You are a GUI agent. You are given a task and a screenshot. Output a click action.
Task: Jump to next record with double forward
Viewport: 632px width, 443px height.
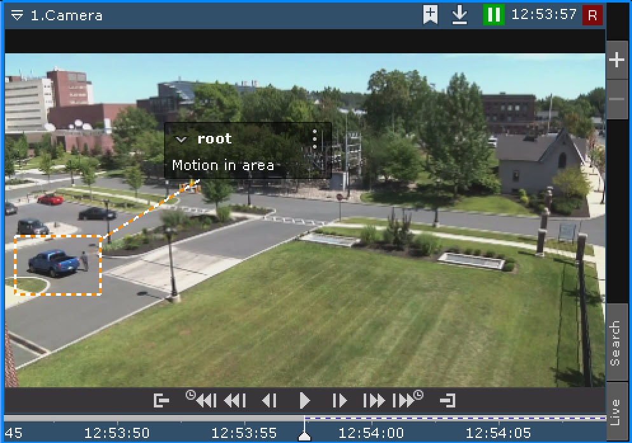[374, 400]
